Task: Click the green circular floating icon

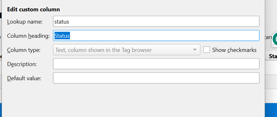Action: point(275,39)
